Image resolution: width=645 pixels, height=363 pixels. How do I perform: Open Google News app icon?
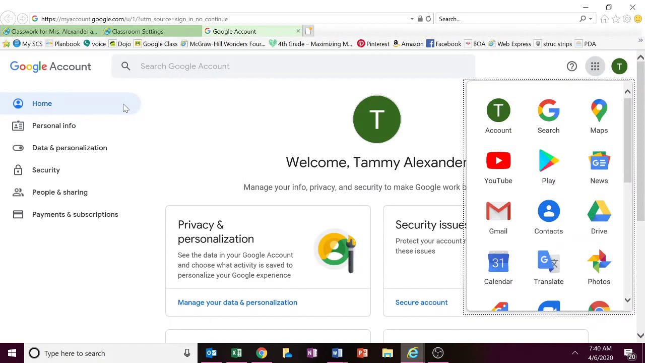click(x=599, y=167)
